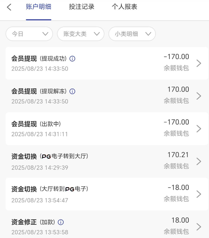Viewport: 209px width, 238px height.
Task: Open chevron arrow on 提现解冻 row
Action: pos(199,96)
